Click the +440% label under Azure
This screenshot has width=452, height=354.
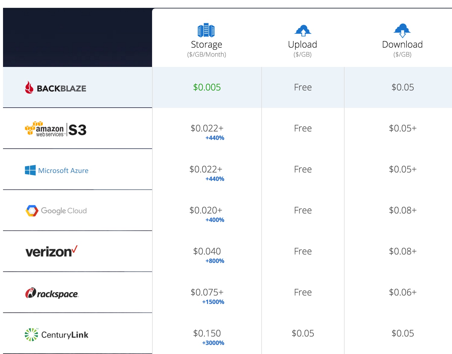215,179
